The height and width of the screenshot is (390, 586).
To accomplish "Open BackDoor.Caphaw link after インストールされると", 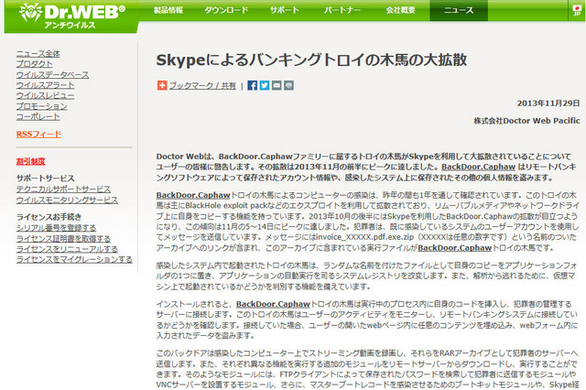I will [x=273, y=304].
